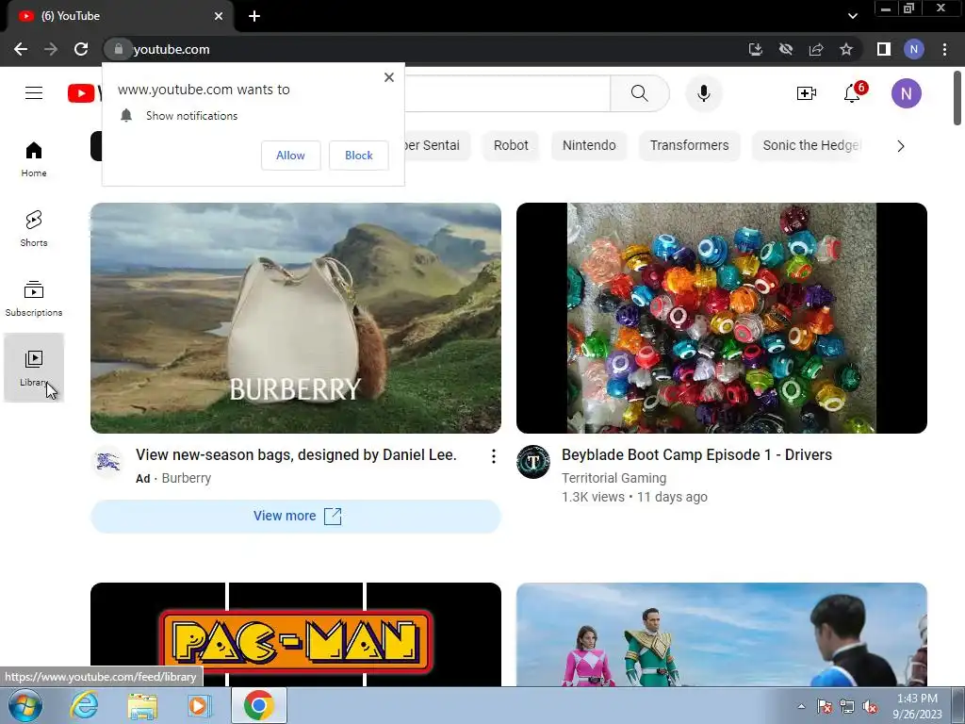Image resolution: width=965 pixels, height=724 pixels.
Task: Click the Burberry ad title text
Action: (x=296, y=455)
